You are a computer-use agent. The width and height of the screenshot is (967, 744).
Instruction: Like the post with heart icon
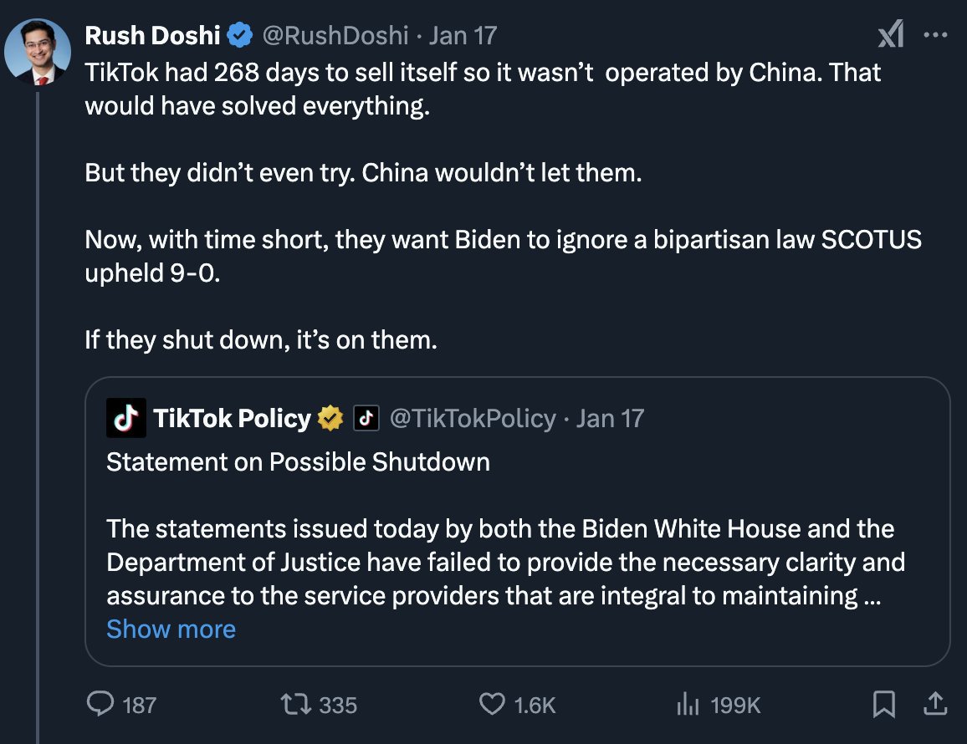click(x=492, y=705)
